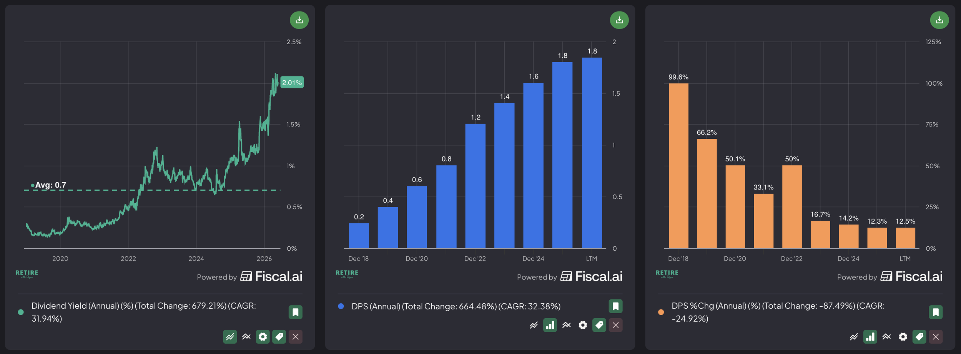Download the DPS (Annual) bar chart
The image size is (961, 354).
click(x=619, y=20)
